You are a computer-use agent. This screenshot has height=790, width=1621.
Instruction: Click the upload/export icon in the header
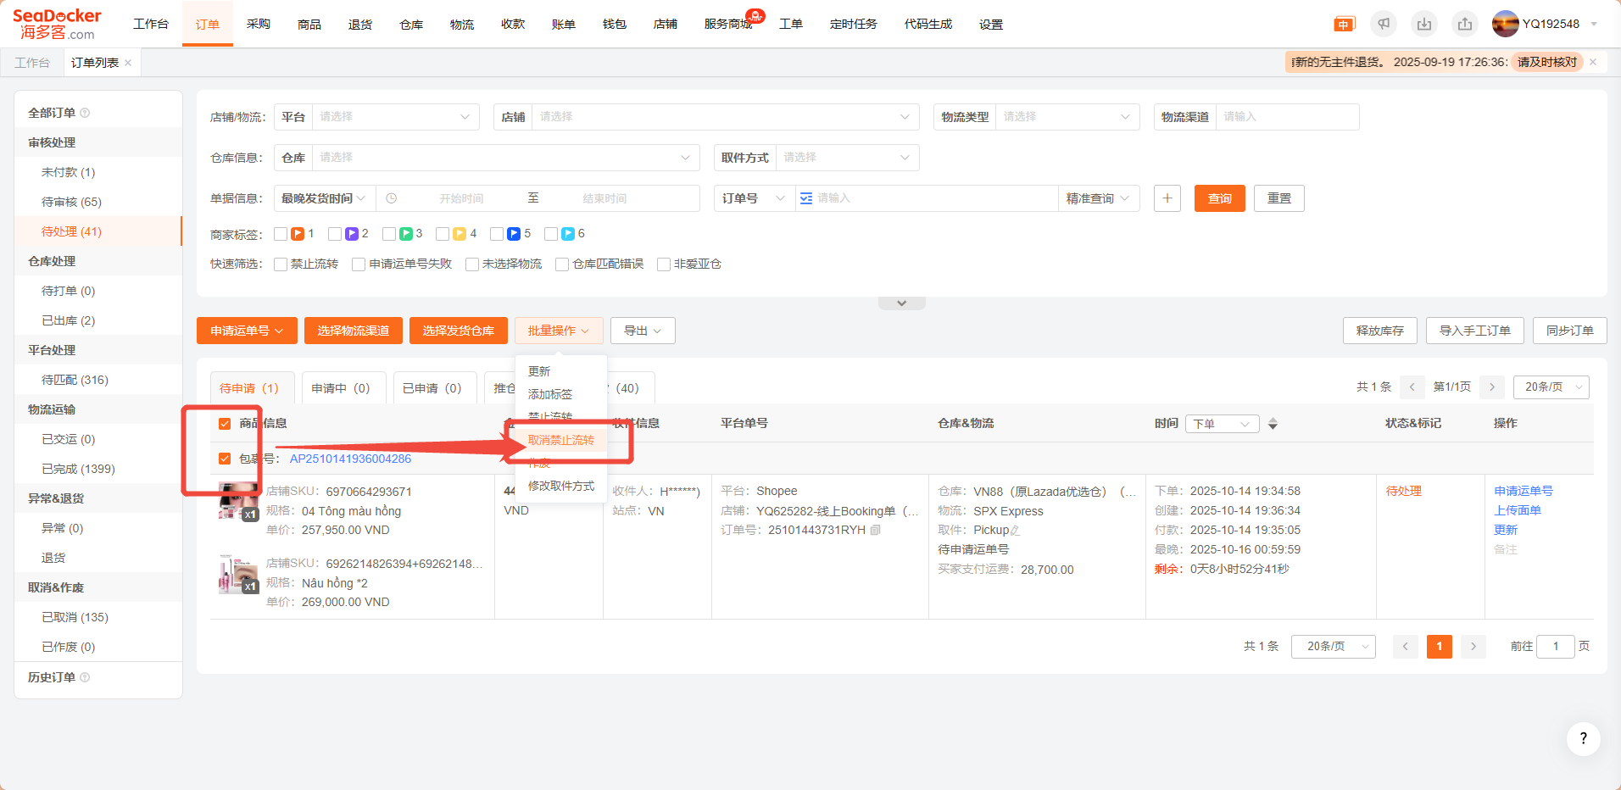pos(1465,24)
